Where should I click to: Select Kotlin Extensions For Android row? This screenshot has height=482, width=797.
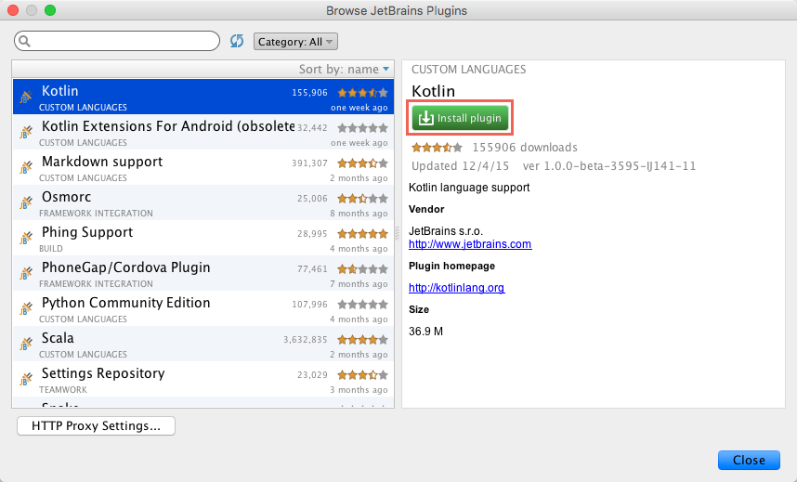pos(203,132)
